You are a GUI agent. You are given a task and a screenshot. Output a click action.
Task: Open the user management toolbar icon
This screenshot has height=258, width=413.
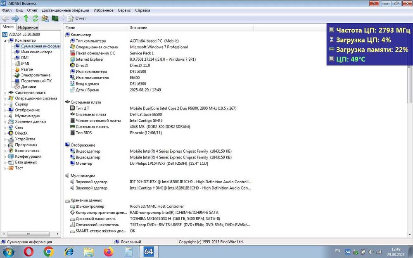pyautogui.click(x=45, y=19)
